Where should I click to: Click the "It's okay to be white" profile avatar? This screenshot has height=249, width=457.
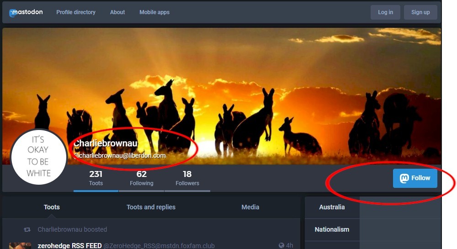coord(38,156)
